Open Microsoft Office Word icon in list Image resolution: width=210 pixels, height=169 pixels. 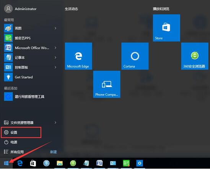(8, 48)
